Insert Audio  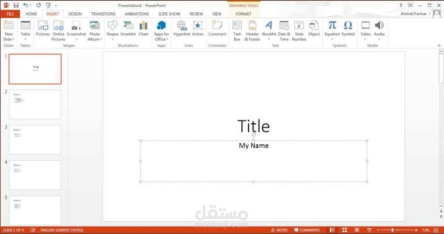[379, 30]
